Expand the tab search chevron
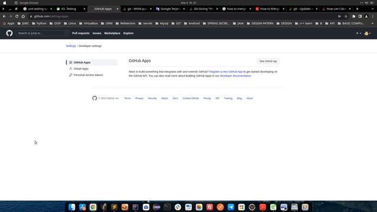The height and width of the screenshot is (212, 377). [372, 9]
